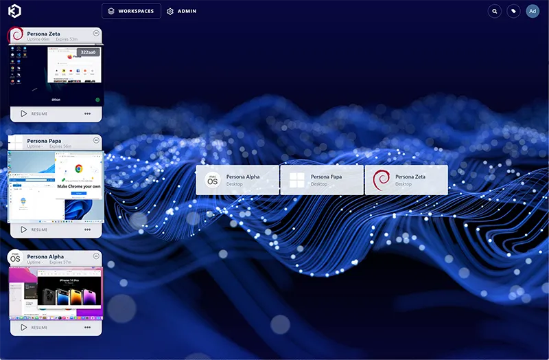Show Persona Alpha three-dot options menu
Viewport: 549px width, 360px height.
coord(88,328)
